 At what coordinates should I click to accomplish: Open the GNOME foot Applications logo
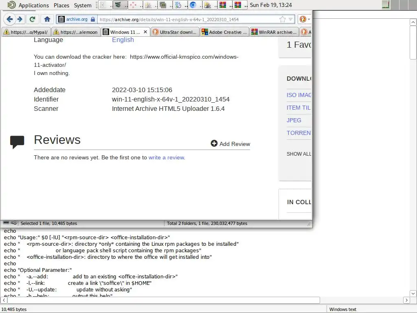[x=11, y=5]
